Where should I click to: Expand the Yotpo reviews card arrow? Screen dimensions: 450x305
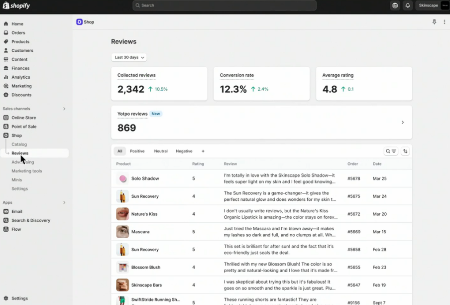pos(402,122)
